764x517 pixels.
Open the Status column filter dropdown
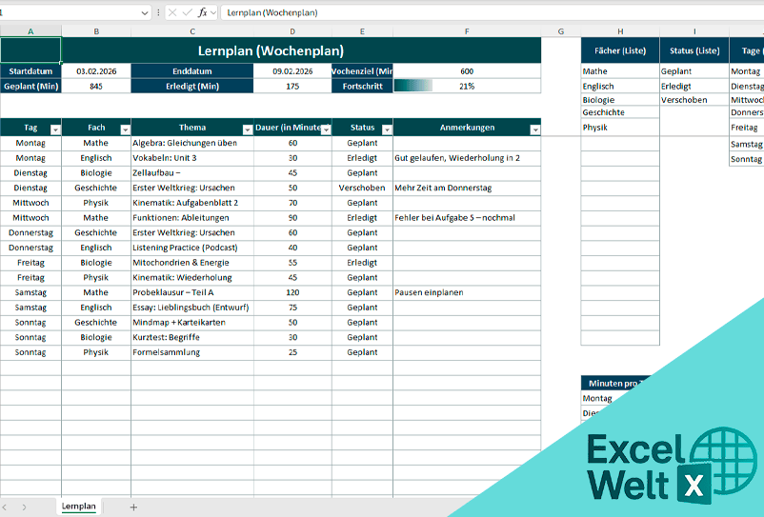(386, 129)
